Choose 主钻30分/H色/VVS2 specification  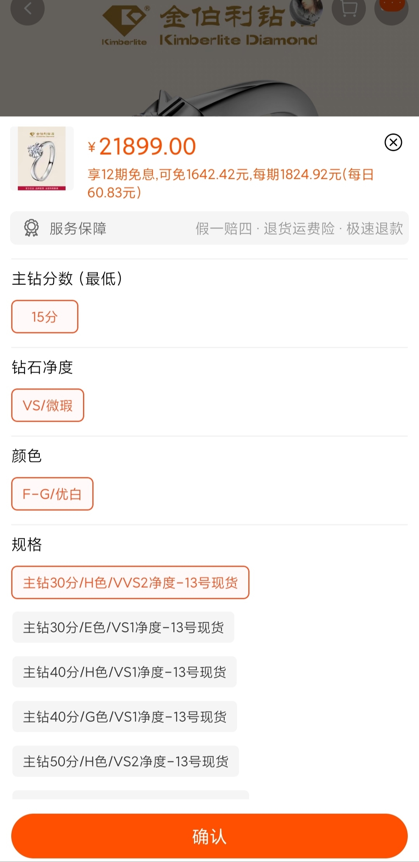coord(130,583)
